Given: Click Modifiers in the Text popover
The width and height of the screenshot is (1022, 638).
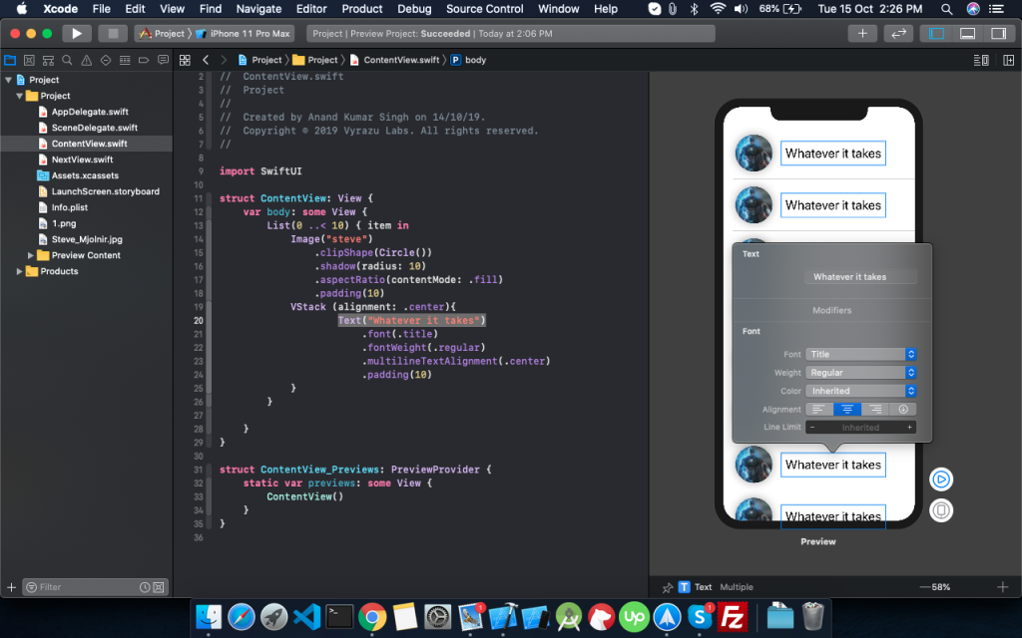Looking at the screenshot, I should tap(834, 310).
